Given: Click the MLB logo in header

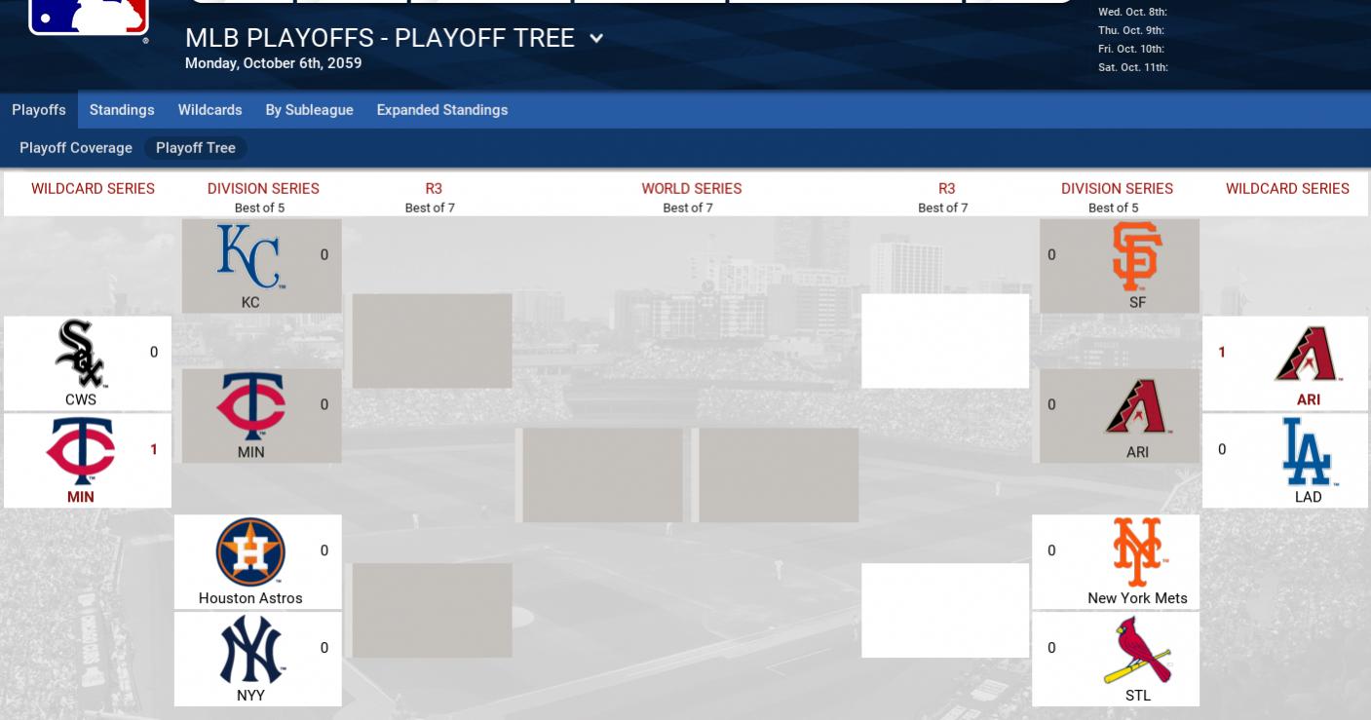Looking at the screenshot, I should 89,17.
